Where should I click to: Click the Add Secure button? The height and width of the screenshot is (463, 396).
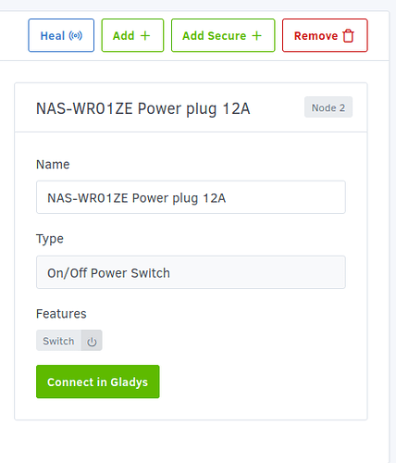pyautogui.click(x=223, y=35)
